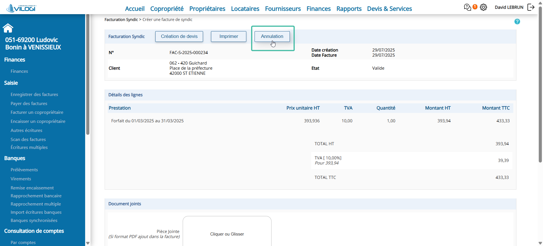Viewport: 543px width, 246px height.
Task: Click the logout arrow icon
Action: [x=531, y=7]
